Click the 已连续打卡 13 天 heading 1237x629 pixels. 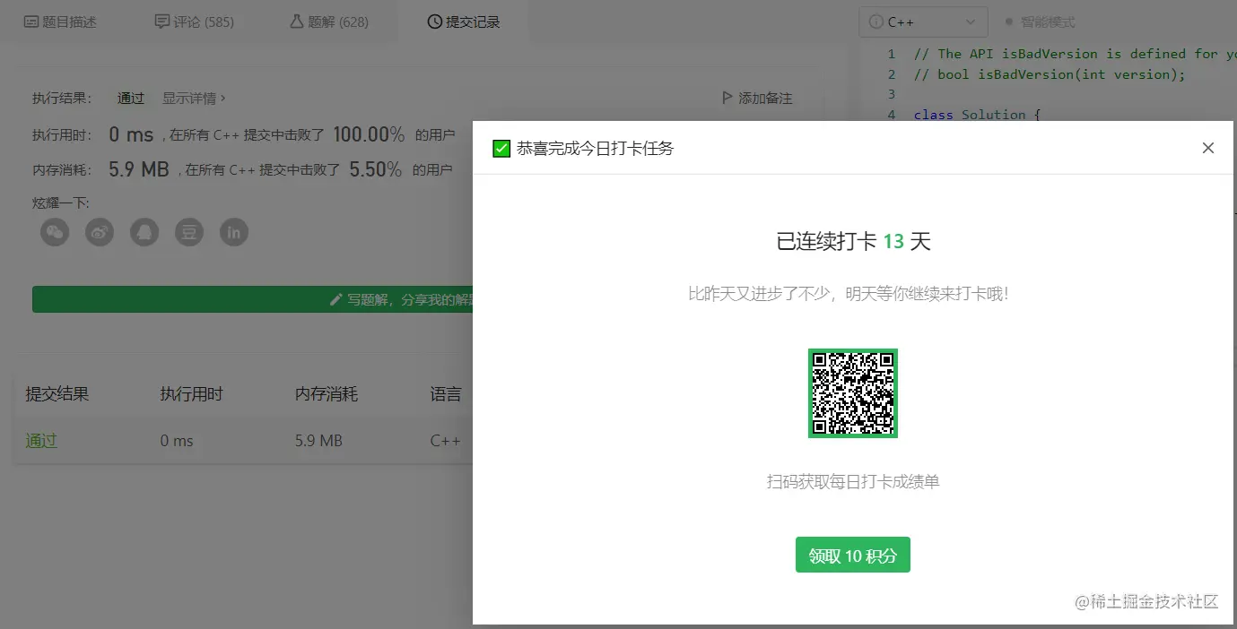pos(853,241)
